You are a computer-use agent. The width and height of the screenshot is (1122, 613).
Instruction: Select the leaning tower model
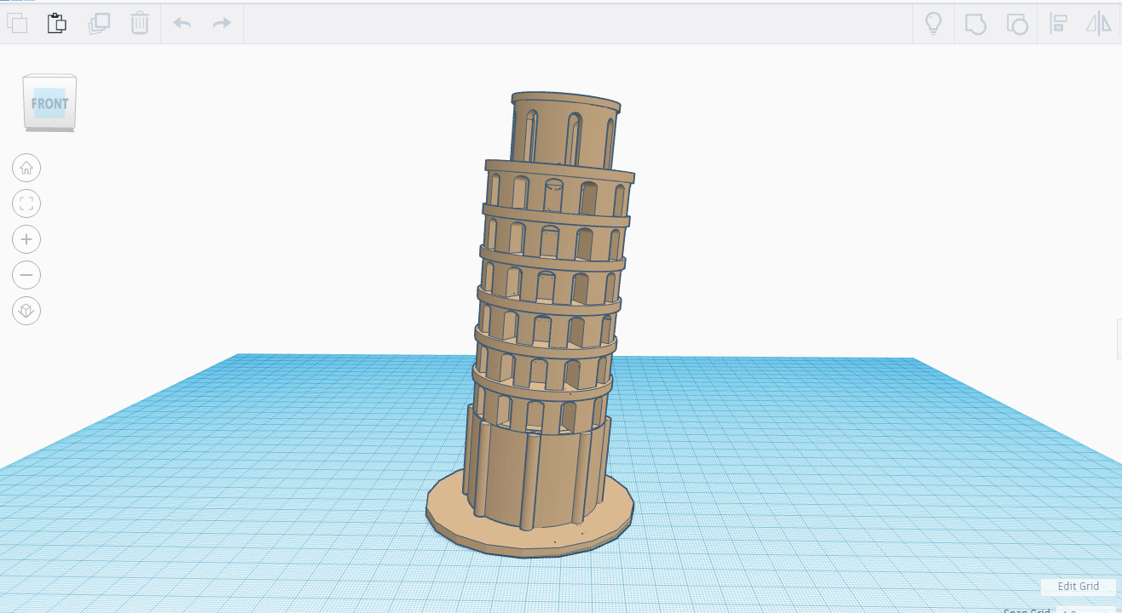[546, 341]
